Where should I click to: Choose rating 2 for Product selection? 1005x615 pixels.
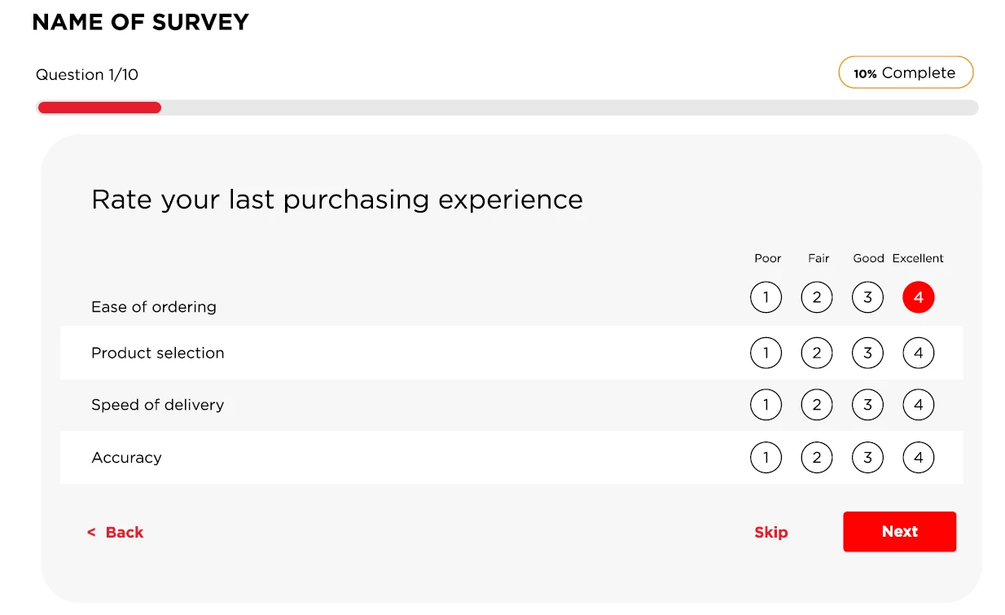(817, 353)
